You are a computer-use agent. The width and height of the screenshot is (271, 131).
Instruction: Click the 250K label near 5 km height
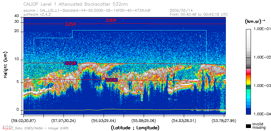pos(111,80)
